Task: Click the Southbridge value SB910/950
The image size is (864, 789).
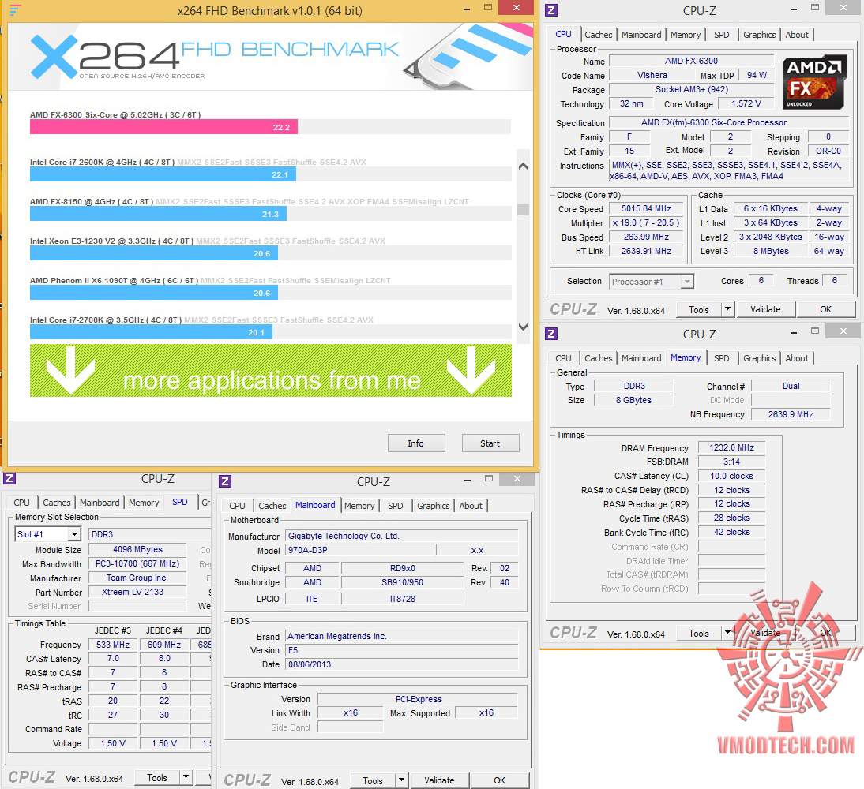Action: pos(402,582)
